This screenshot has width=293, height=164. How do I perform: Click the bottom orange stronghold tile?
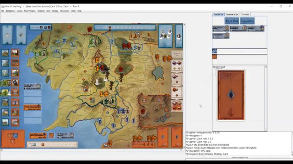[x=15, y=122]
